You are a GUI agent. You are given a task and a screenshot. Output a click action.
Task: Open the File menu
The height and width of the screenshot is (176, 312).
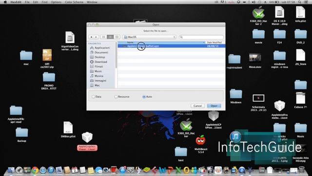(27, 2)
